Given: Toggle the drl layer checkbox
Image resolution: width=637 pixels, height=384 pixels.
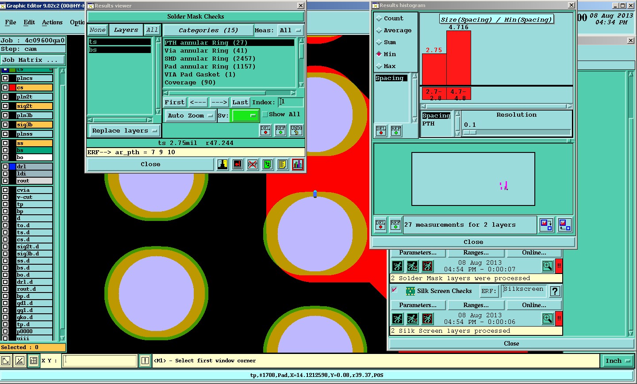Looking at the screenshot, I should tap(5, 167).
